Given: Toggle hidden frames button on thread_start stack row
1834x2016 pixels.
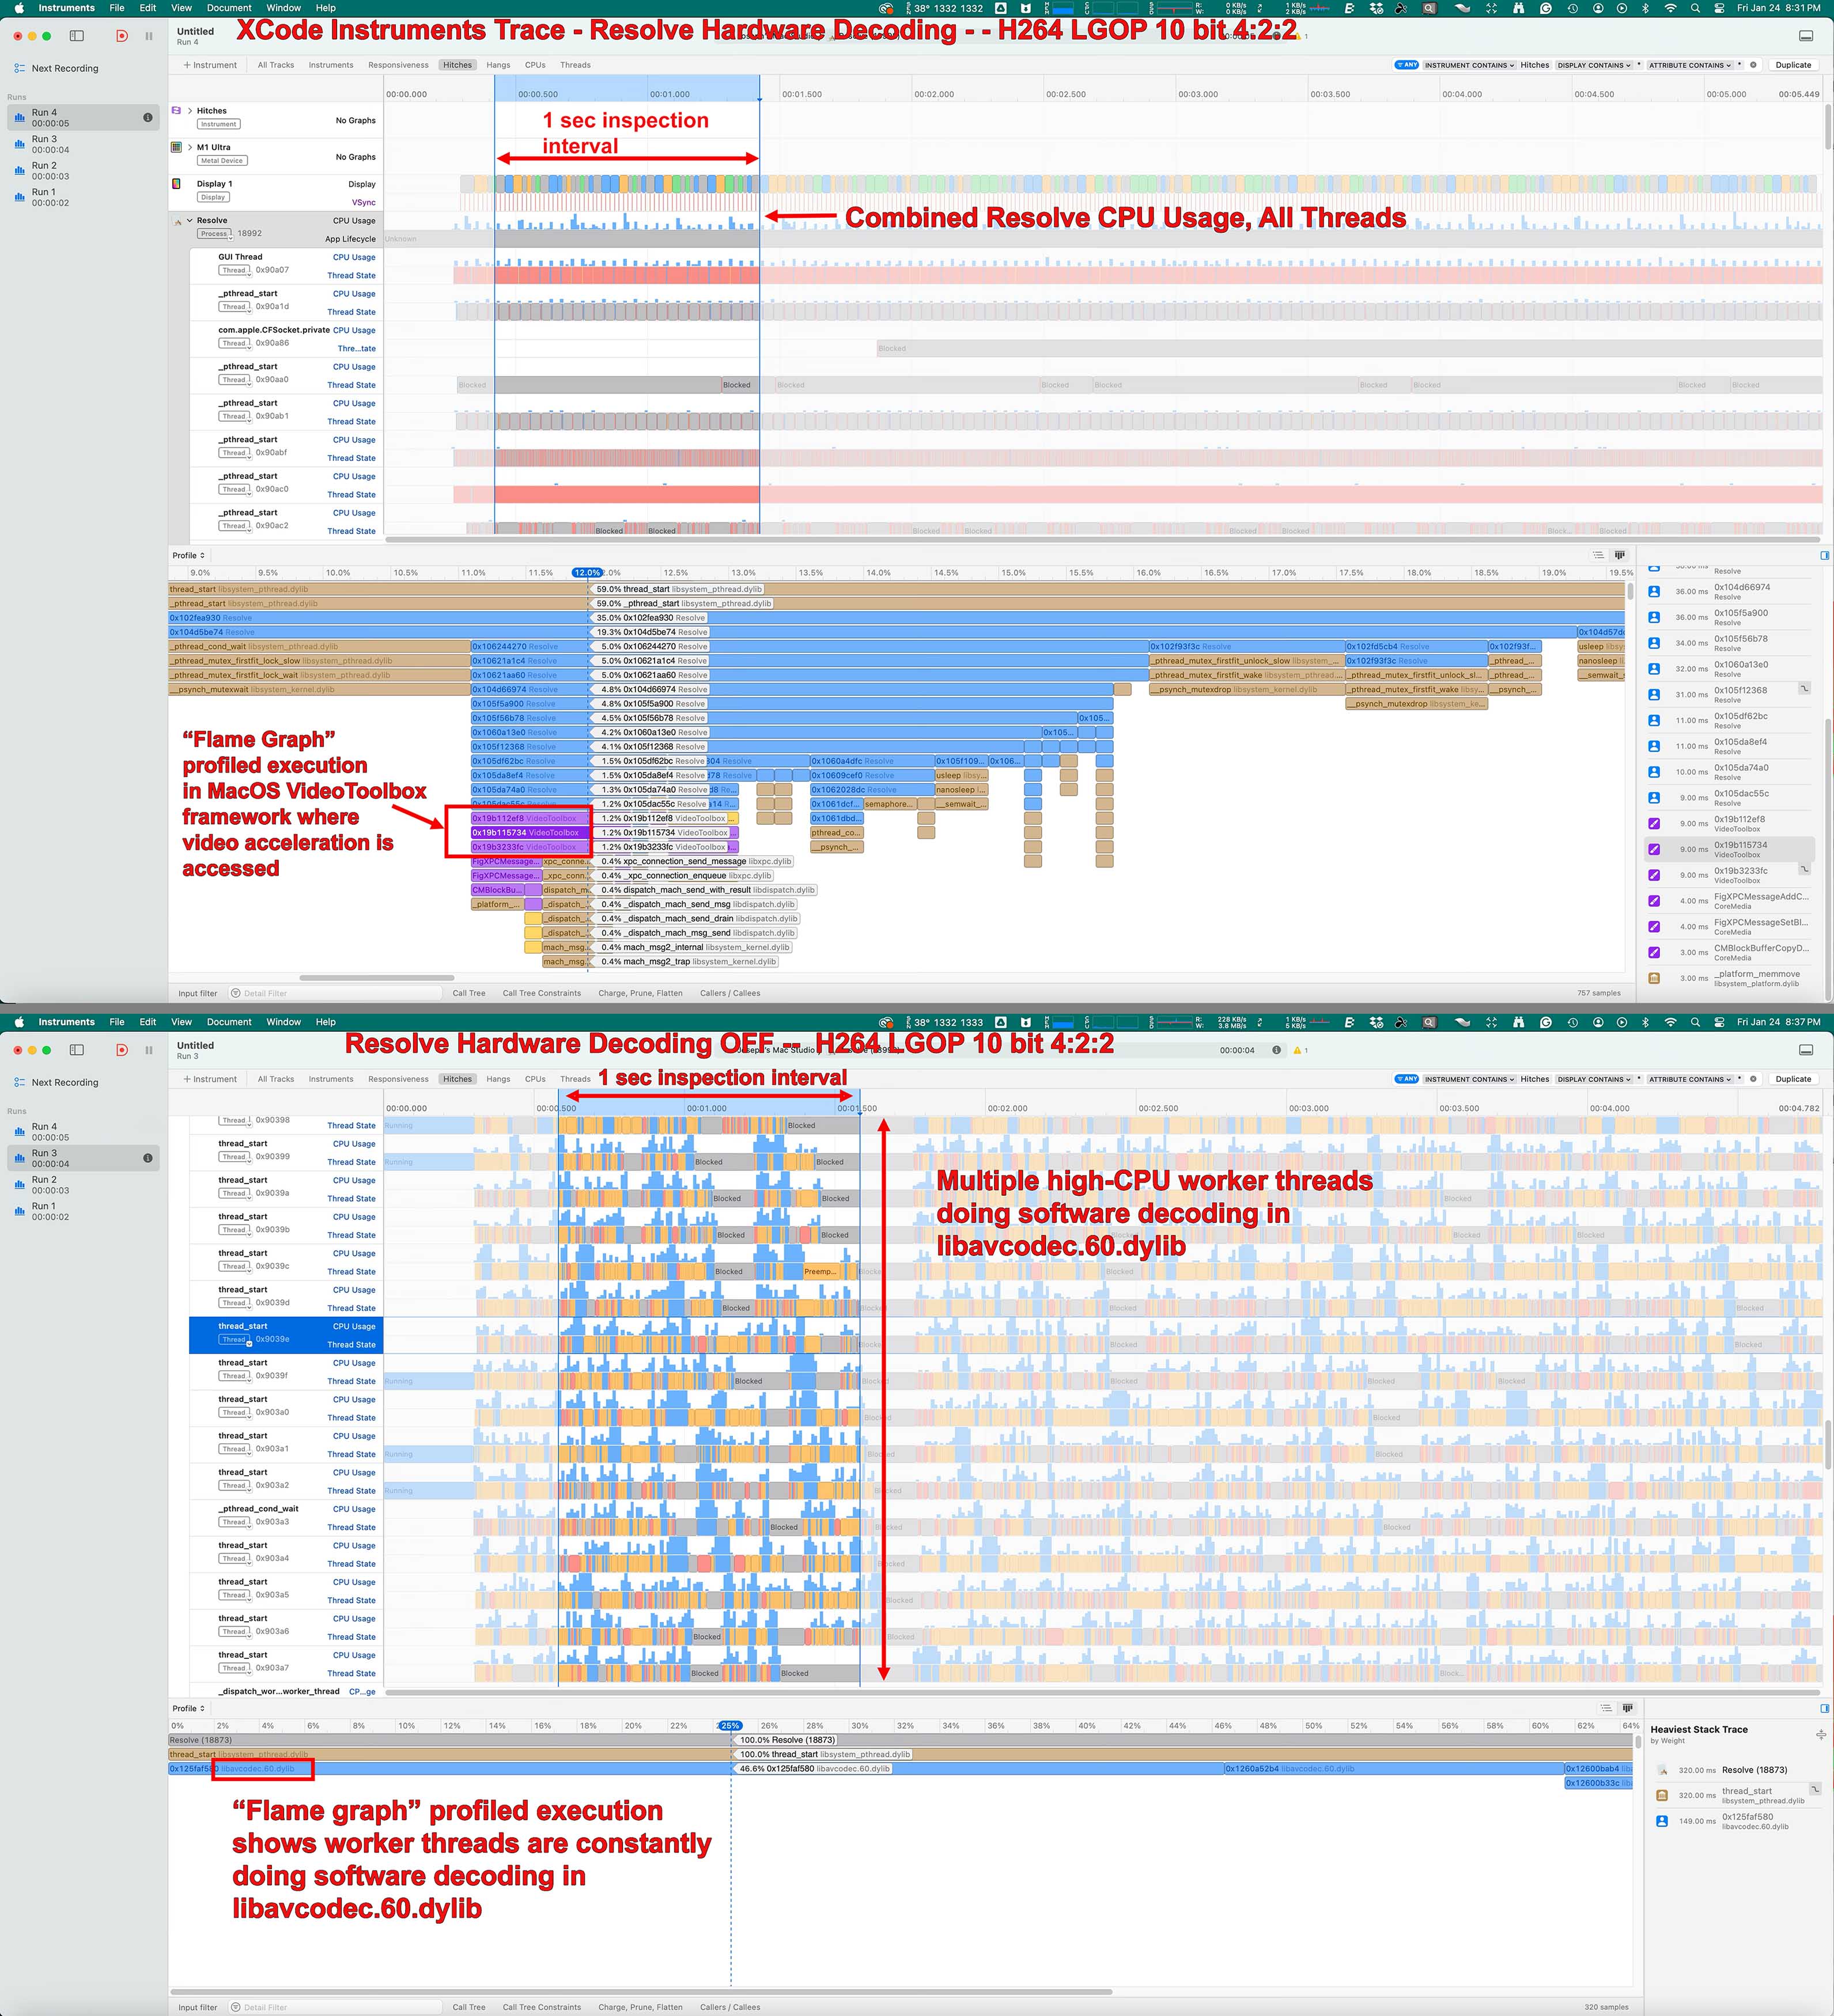Looking at the screenshot, I should 1816,1788.
